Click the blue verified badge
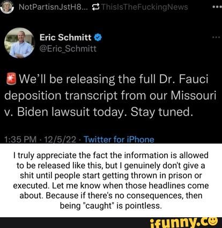Image resolution: width=222 pixels, height=228 pixels. (98, 38)
